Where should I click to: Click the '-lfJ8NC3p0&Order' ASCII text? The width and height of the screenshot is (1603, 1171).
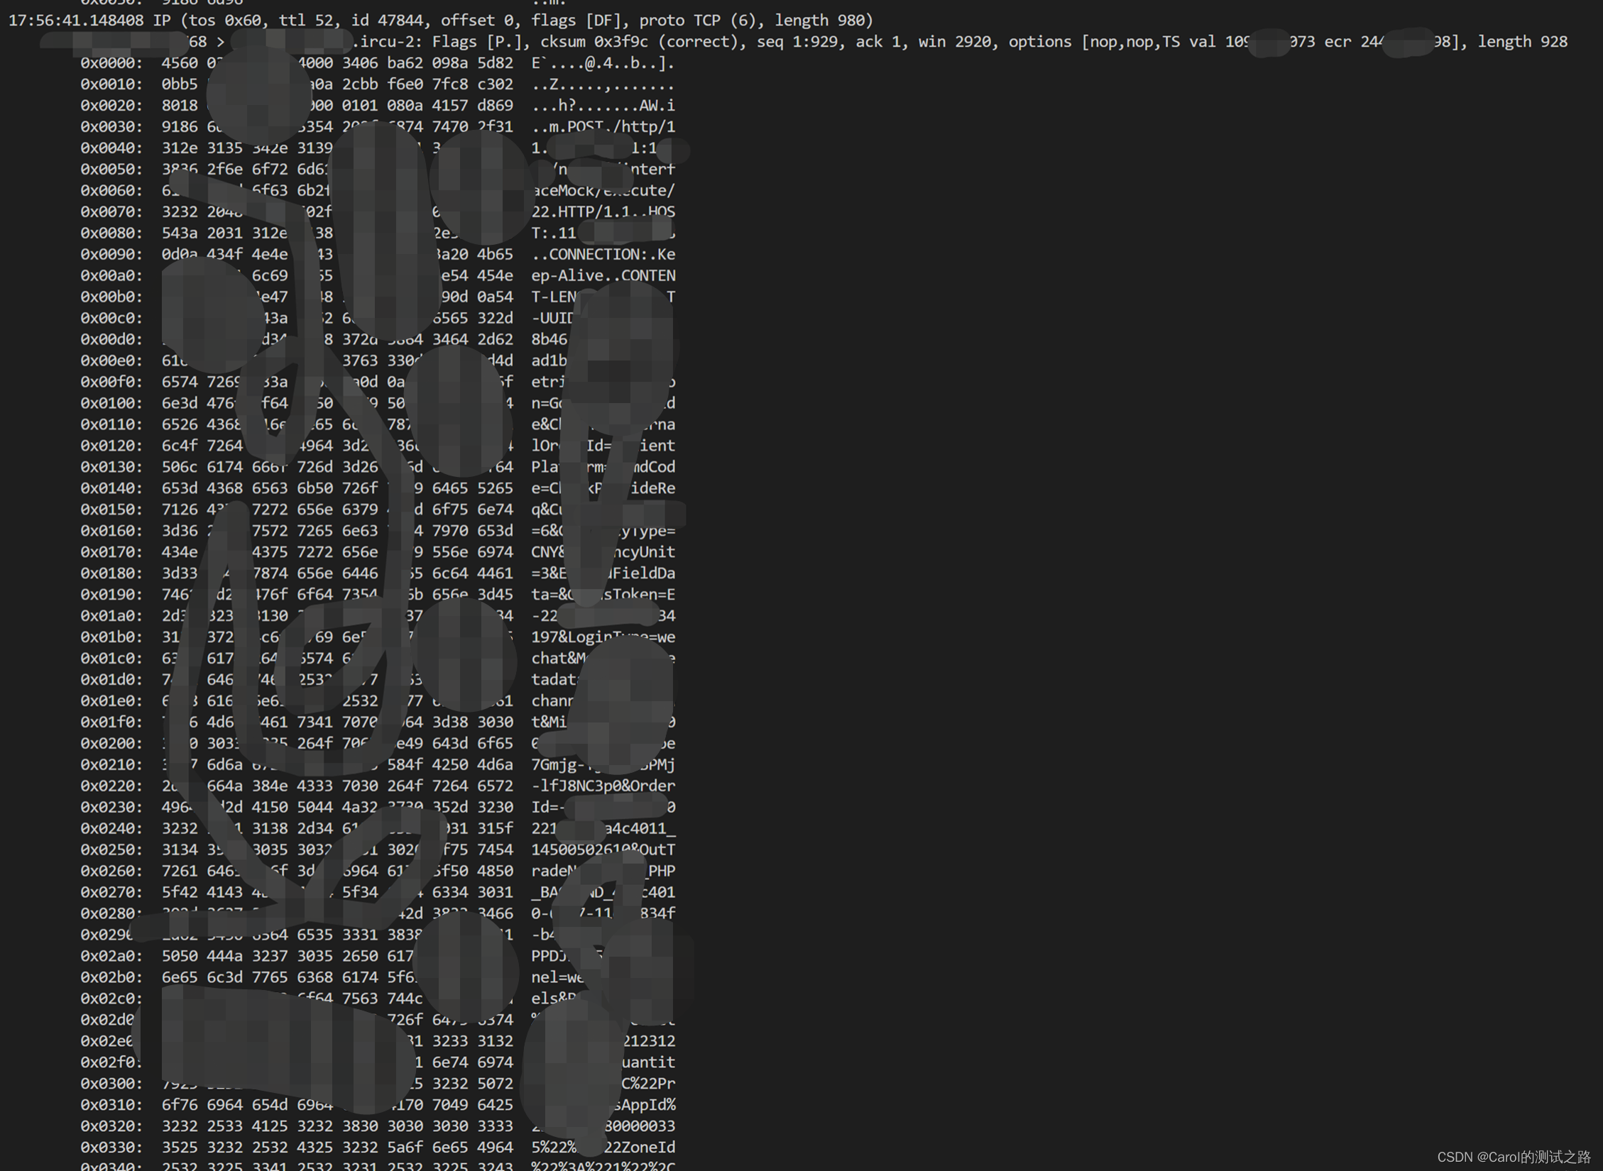(x=603, y=786)
